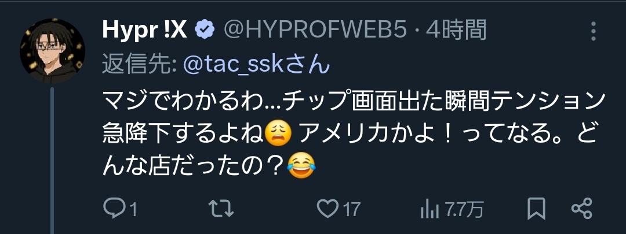Open the three-dot more options menu
The height and width of the screenshot is (234, 626).
click(594, 31)
